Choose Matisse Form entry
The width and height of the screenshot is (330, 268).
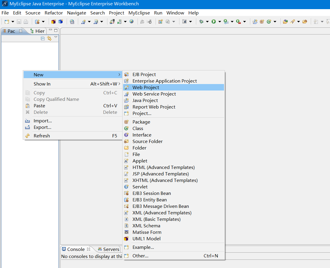(174, 232)
